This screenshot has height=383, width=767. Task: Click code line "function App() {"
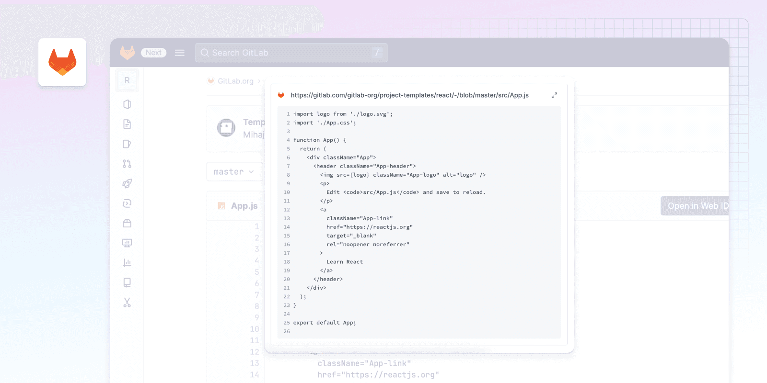(x=320, y=140)
